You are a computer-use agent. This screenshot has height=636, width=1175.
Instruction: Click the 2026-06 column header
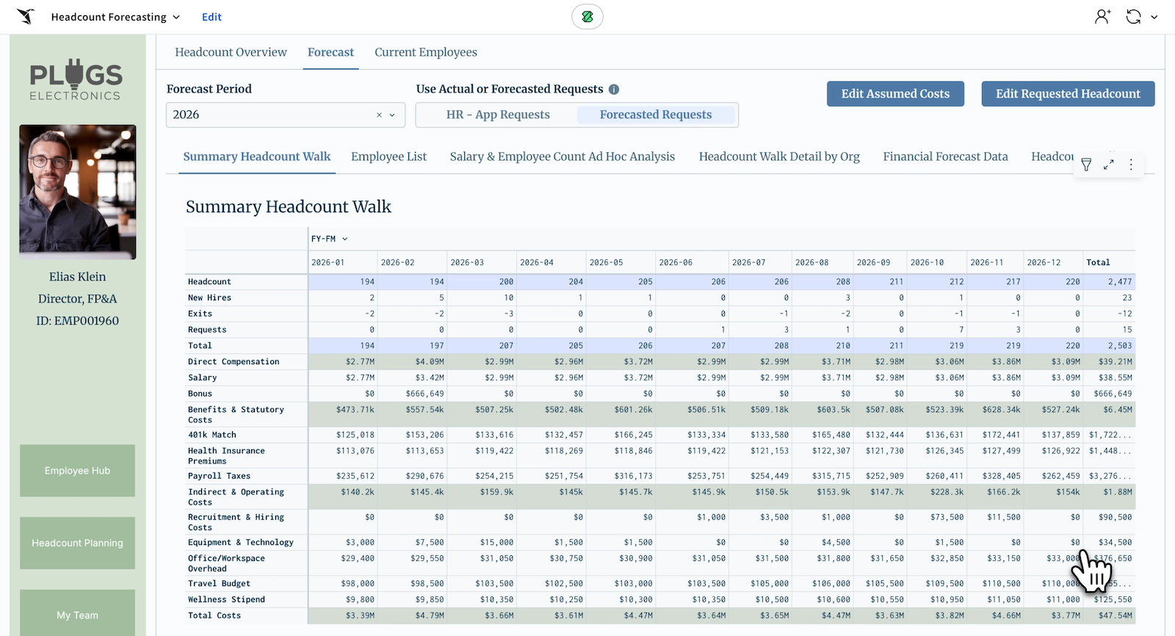tap(691, 262)
